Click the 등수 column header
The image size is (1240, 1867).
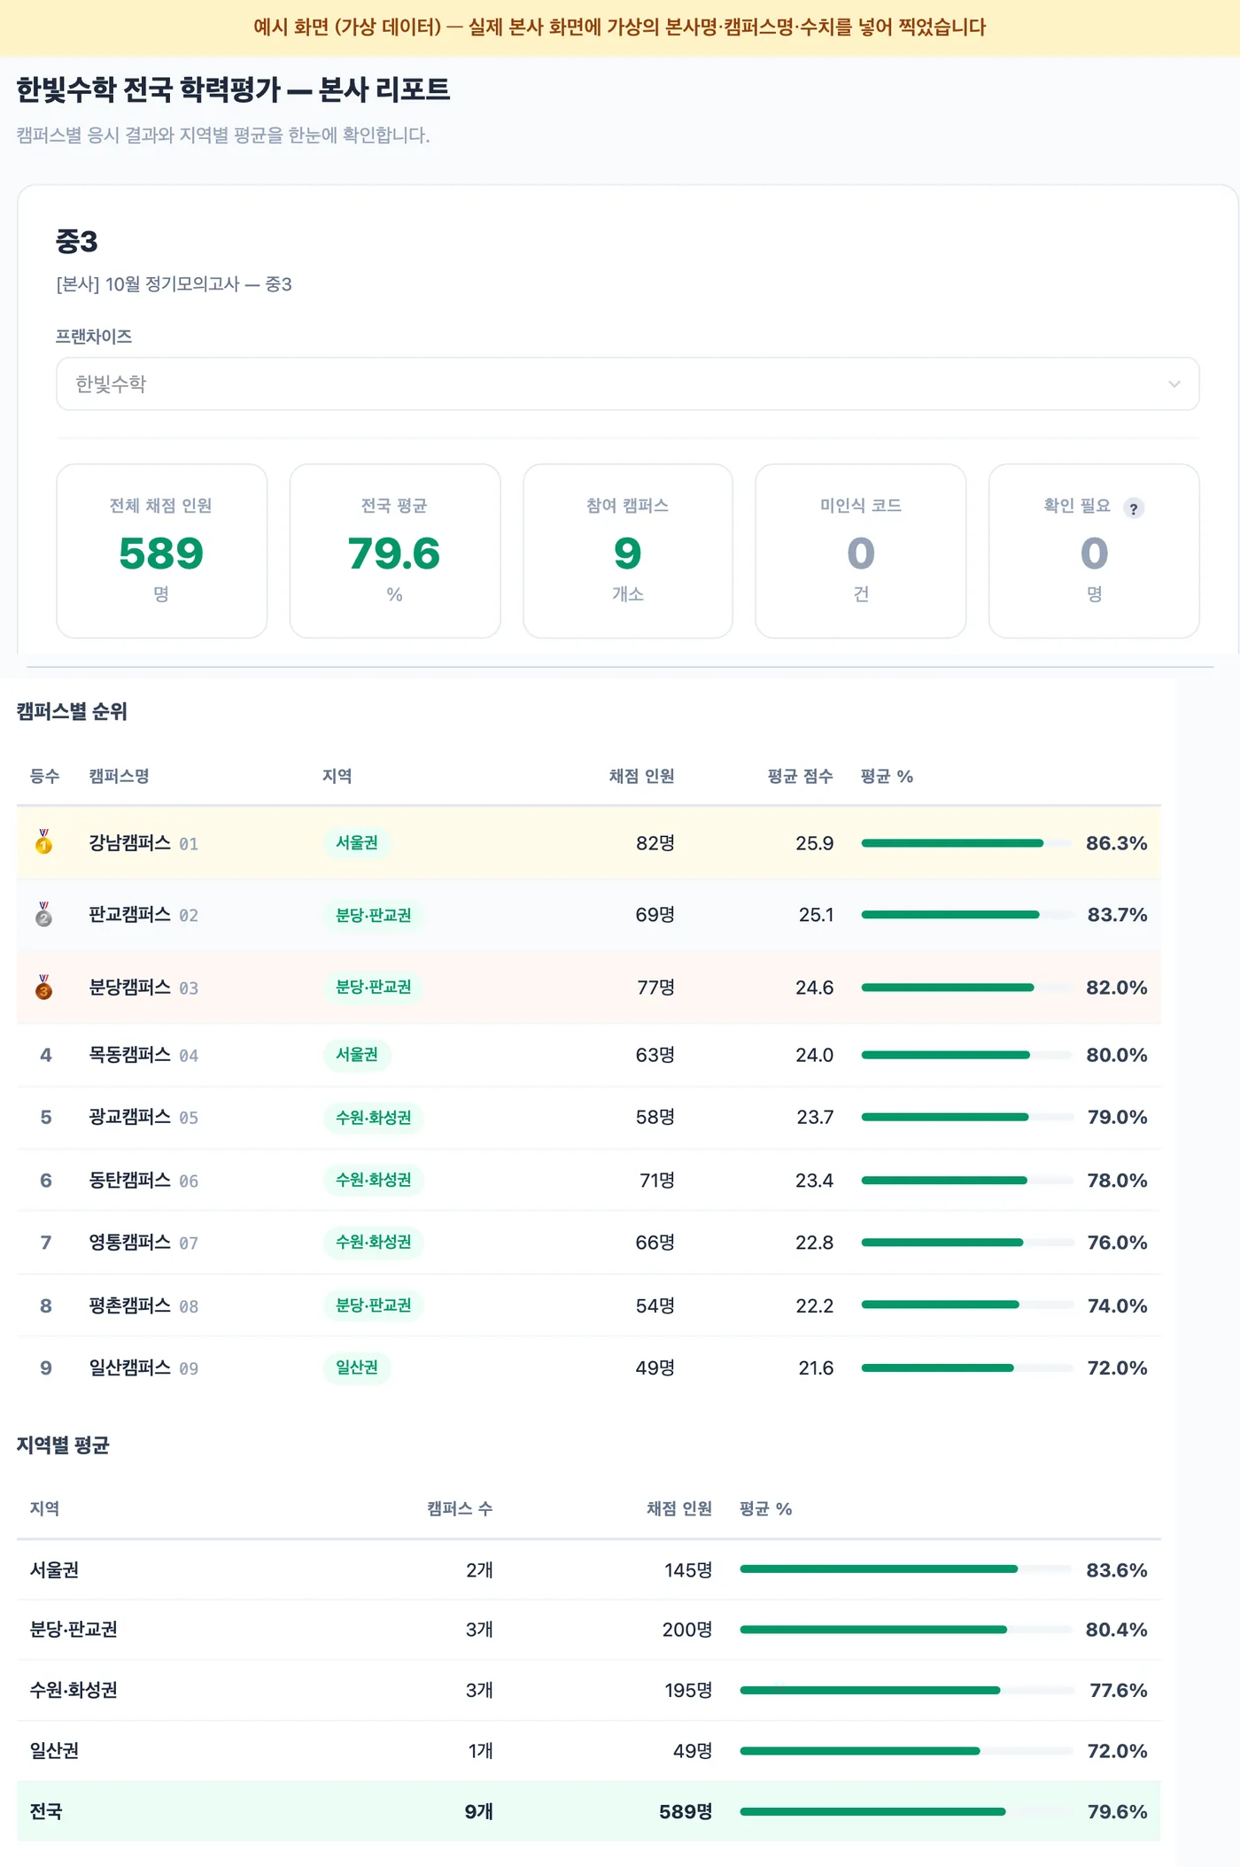(45, 776)
